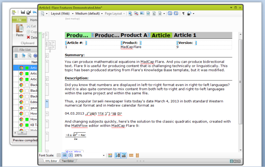Click the File List horizontal scrollbar thumb
Viewport: 265px width, 167px height.
point(22,133)
